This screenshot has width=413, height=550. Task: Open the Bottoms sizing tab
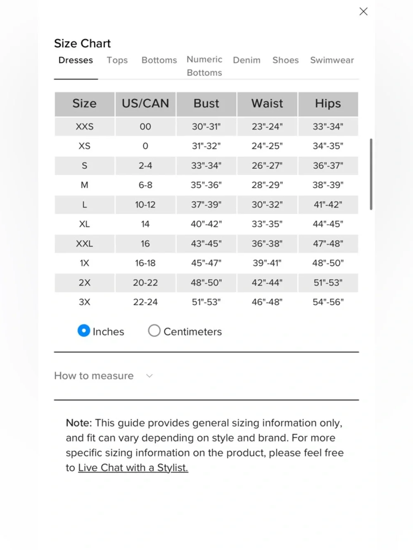(x=159, y=60)
